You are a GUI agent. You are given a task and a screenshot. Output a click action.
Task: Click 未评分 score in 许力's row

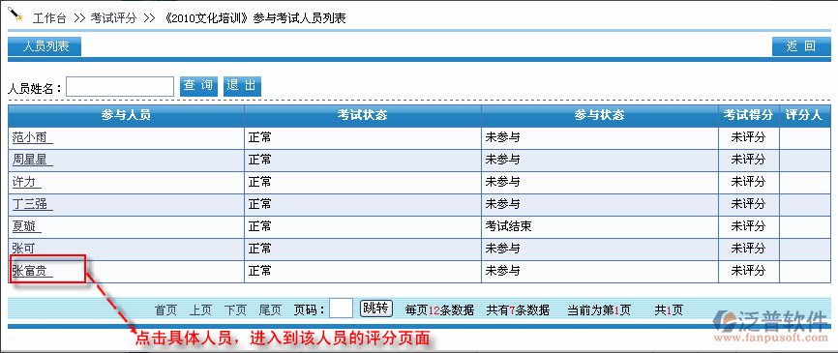coord(748,182)
